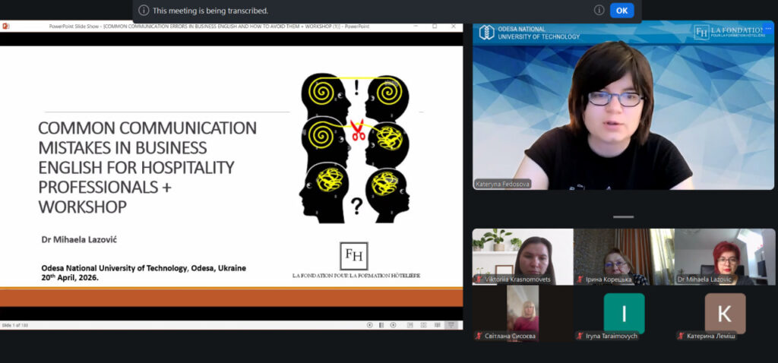The image size is (778, 363).
Task: Click the muted mic icon for Ірина Корецька
Action: point(580,279)
